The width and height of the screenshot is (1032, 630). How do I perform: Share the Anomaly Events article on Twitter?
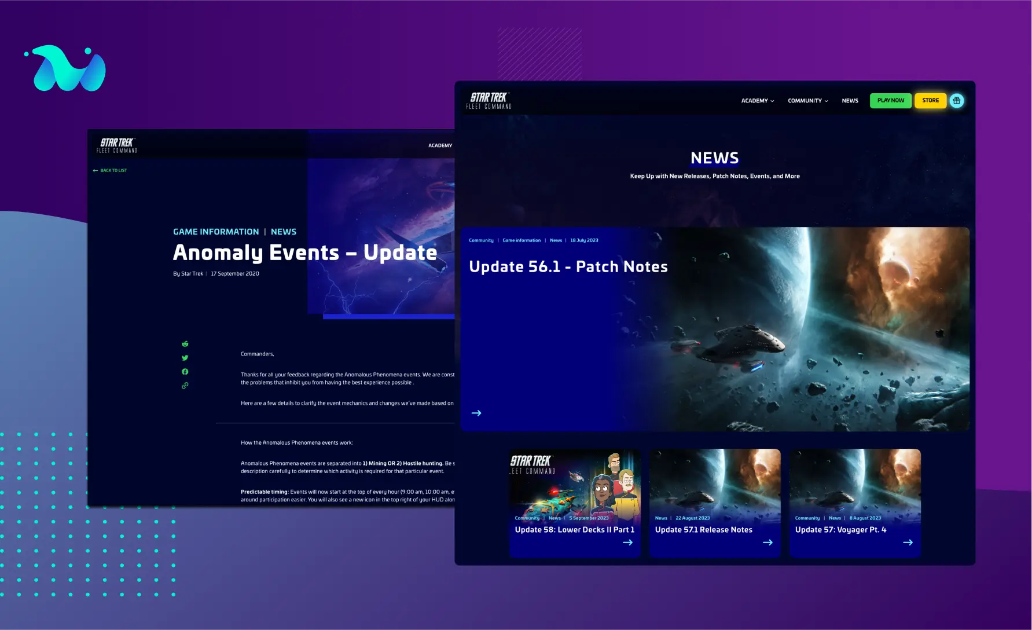click(185, 358)
